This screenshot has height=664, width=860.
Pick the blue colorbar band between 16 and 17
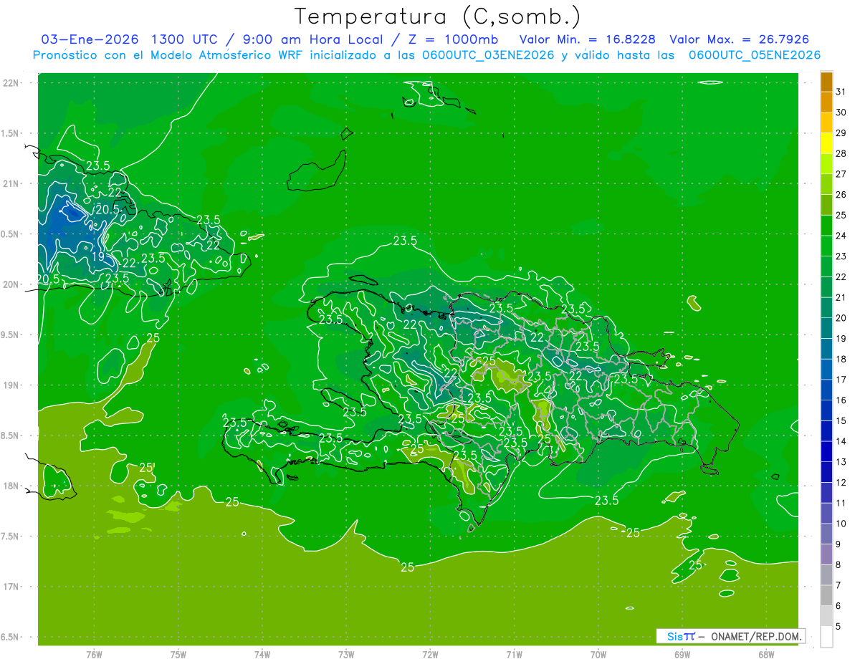point(826,390)
